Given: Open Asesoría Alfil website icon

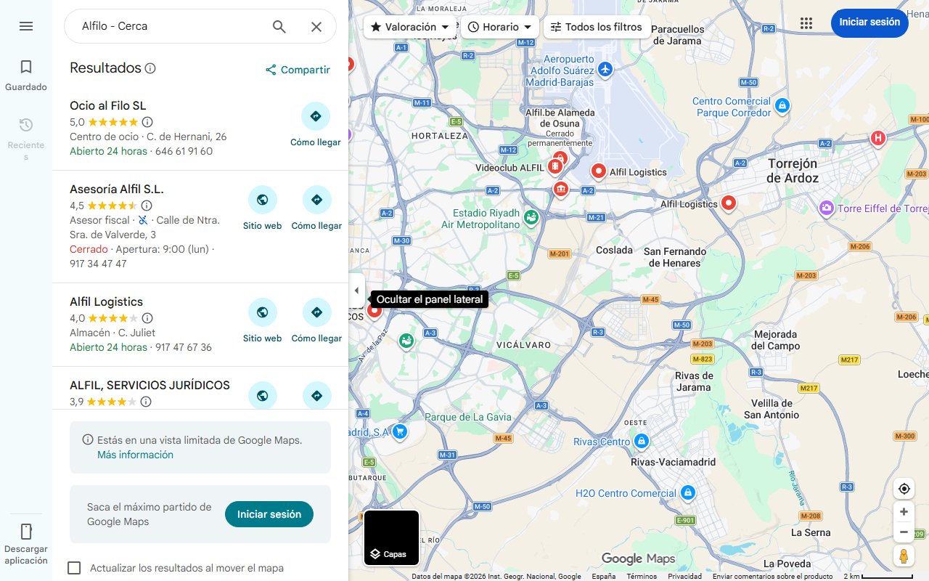Looking at the screenshot, I should pos(263,208).
